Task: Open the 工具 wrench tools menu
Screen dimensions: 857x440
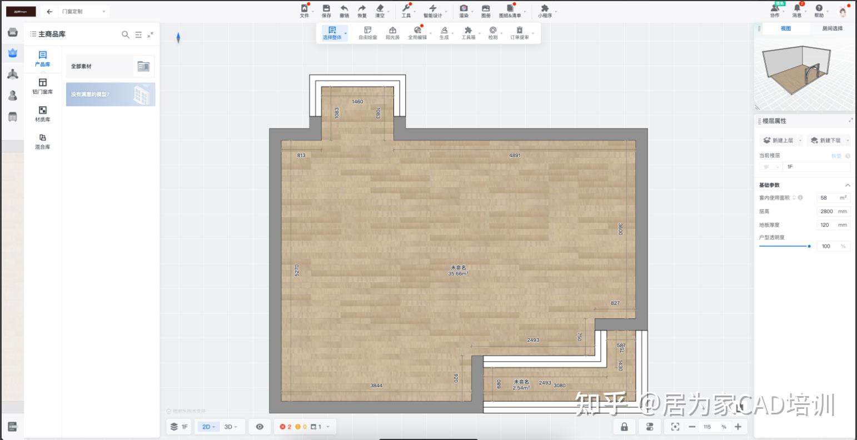Action: click(406, 8)
